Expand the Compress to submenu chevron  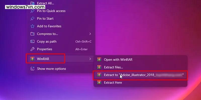[x=90, y=34]
